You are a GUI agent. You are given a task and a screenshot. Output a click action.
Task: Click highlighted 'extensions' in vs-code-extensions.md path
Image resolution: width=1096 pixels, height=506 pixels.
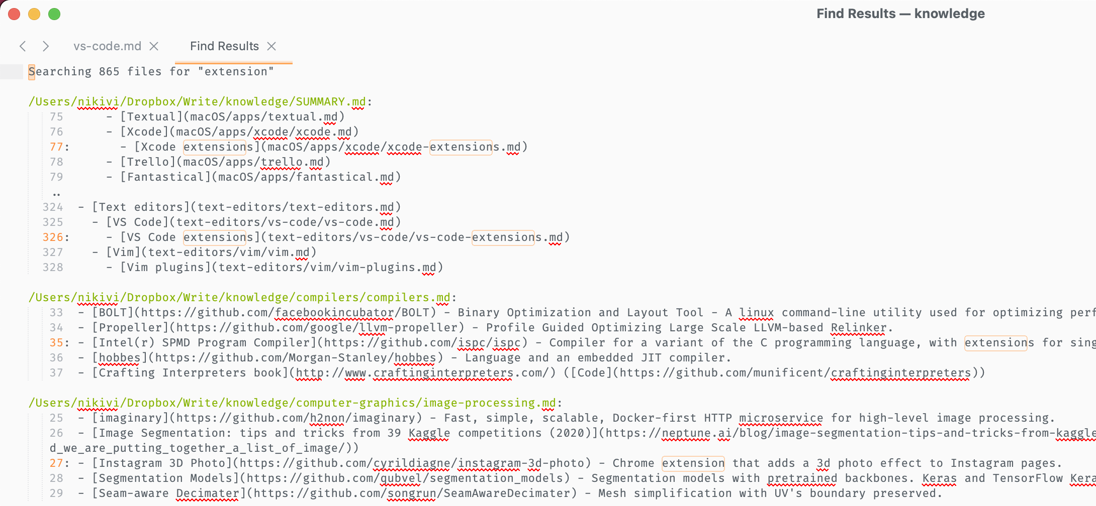click(503, 237)
